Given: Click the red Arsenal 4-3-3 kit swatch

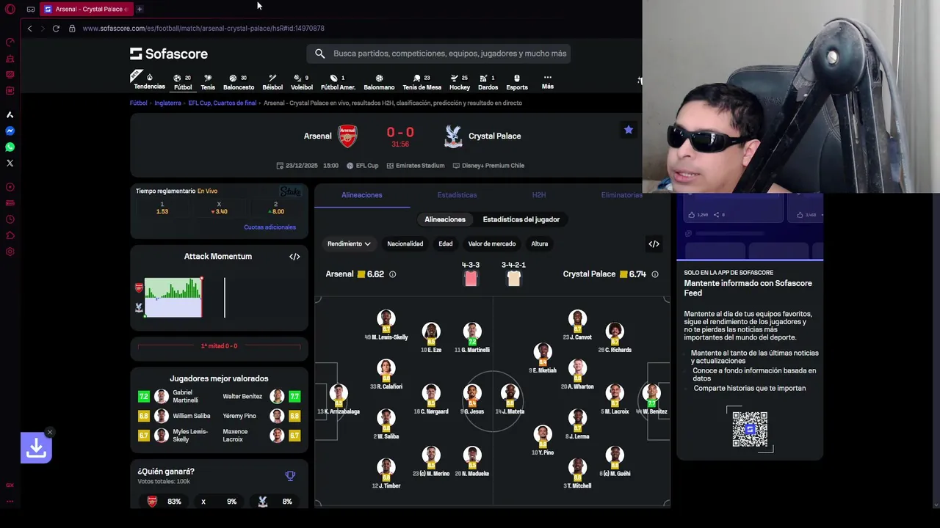Looking at the screenshot, I should (471, 279).
